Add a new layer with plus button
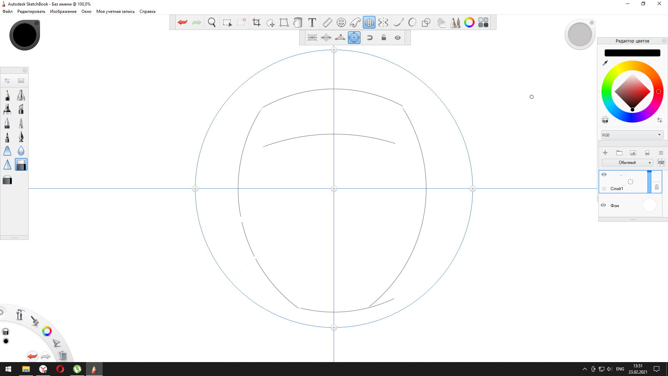The image size is (668, 376). click(x=605, y=153)
